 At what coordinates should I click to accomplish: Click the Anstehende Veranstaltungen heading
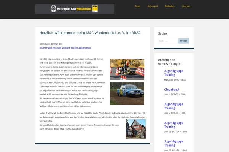pyautogui.click(x=169, y=62)
